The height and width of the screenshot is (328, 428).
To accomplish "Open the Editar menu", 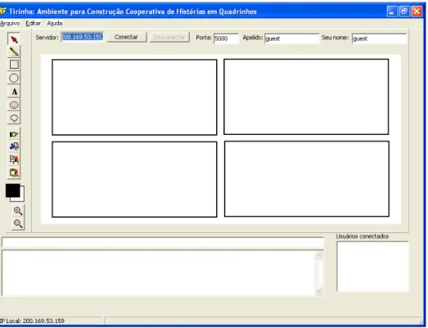I will 34,23.
